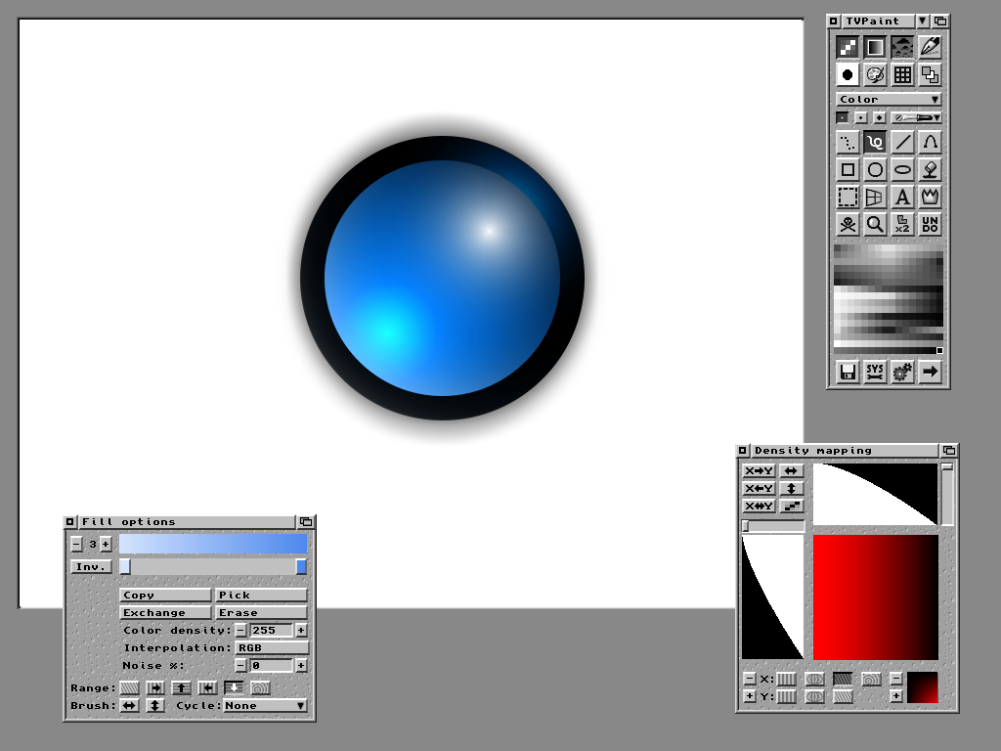Click the Interpolation RGB selector

click(272, 647)
